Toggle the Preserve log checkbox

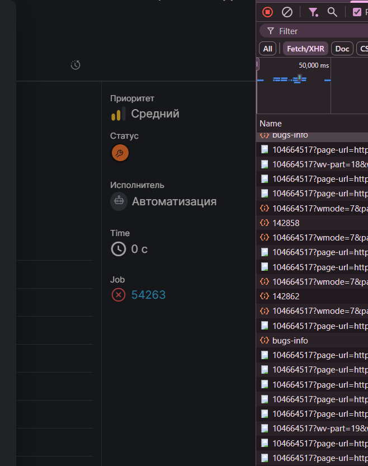pos(357,12)
